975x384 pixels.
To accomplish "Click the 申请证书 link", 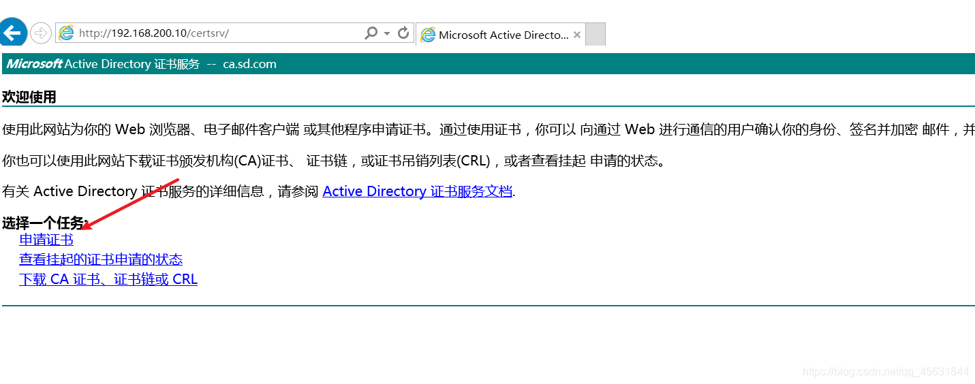I will point(46,240).
